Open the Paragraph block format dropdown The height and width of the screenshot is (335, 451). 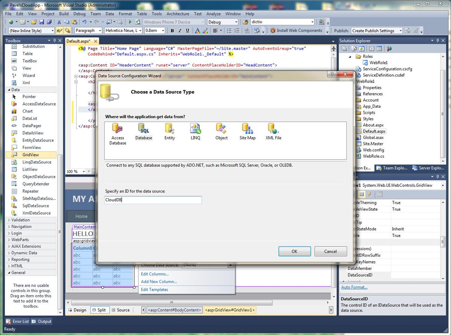coord(100,31)
